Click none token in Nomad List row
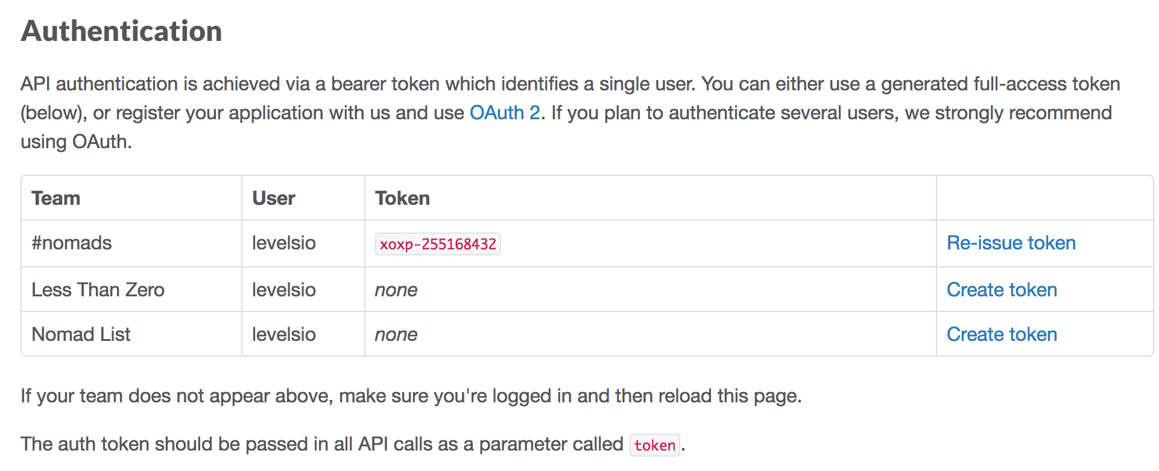The width and height of the screenshot is (1159, 471). tap(396, 334)
